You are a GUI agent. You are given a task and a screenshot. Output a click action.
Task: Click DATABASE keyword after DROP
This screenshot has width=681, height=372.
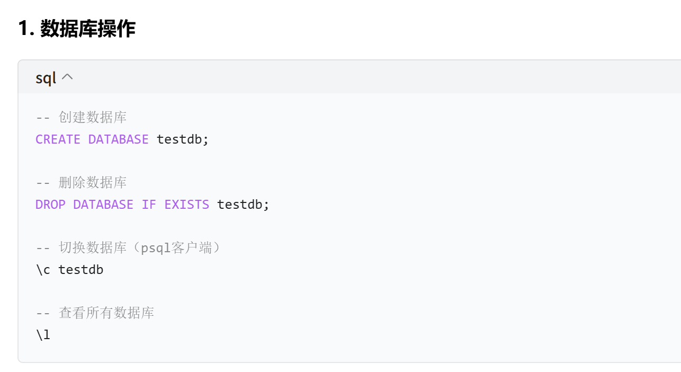[x=103, y=205]
